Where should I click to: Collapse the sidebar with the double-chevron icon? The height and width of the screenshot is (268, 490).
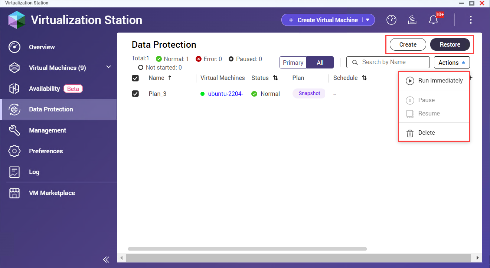[x=106, y=259]
